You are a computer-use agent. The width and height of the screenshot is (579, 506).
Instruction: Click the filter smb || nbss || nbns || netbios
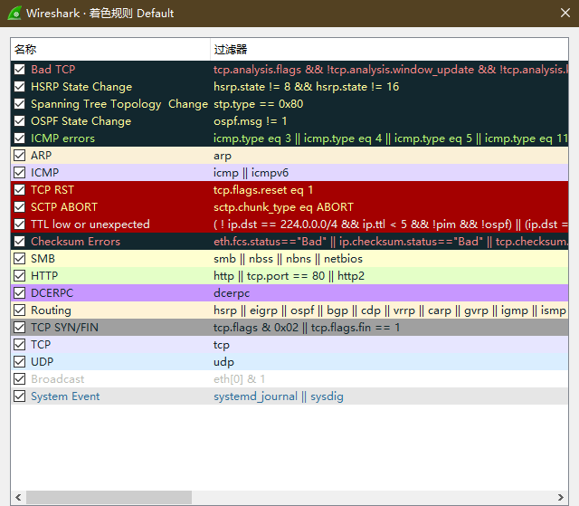coord(288,259)
